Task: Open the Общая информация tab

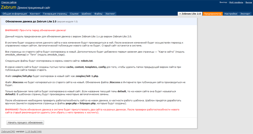Action: [15, 14]
